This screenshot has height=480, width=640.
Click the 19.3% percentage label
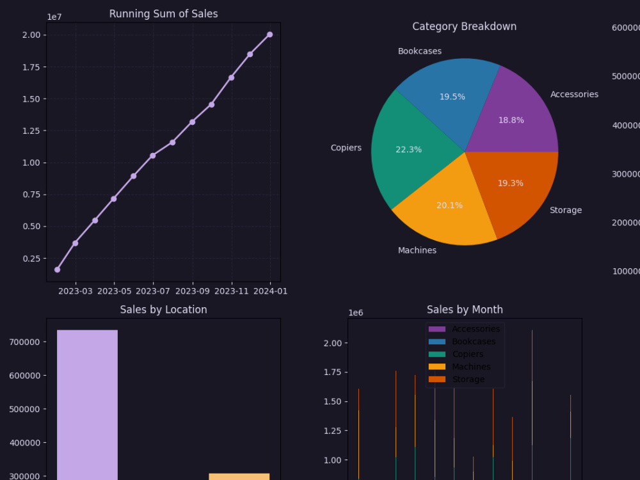(x=510, y=183)
